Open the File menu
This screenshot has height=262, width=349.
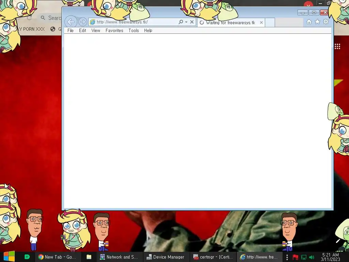pyautogui.click(x=70, y=30)
